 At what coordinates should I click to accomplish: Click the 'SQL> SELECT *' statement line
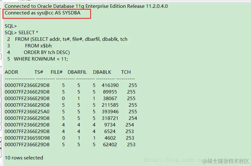coord(22,33)
